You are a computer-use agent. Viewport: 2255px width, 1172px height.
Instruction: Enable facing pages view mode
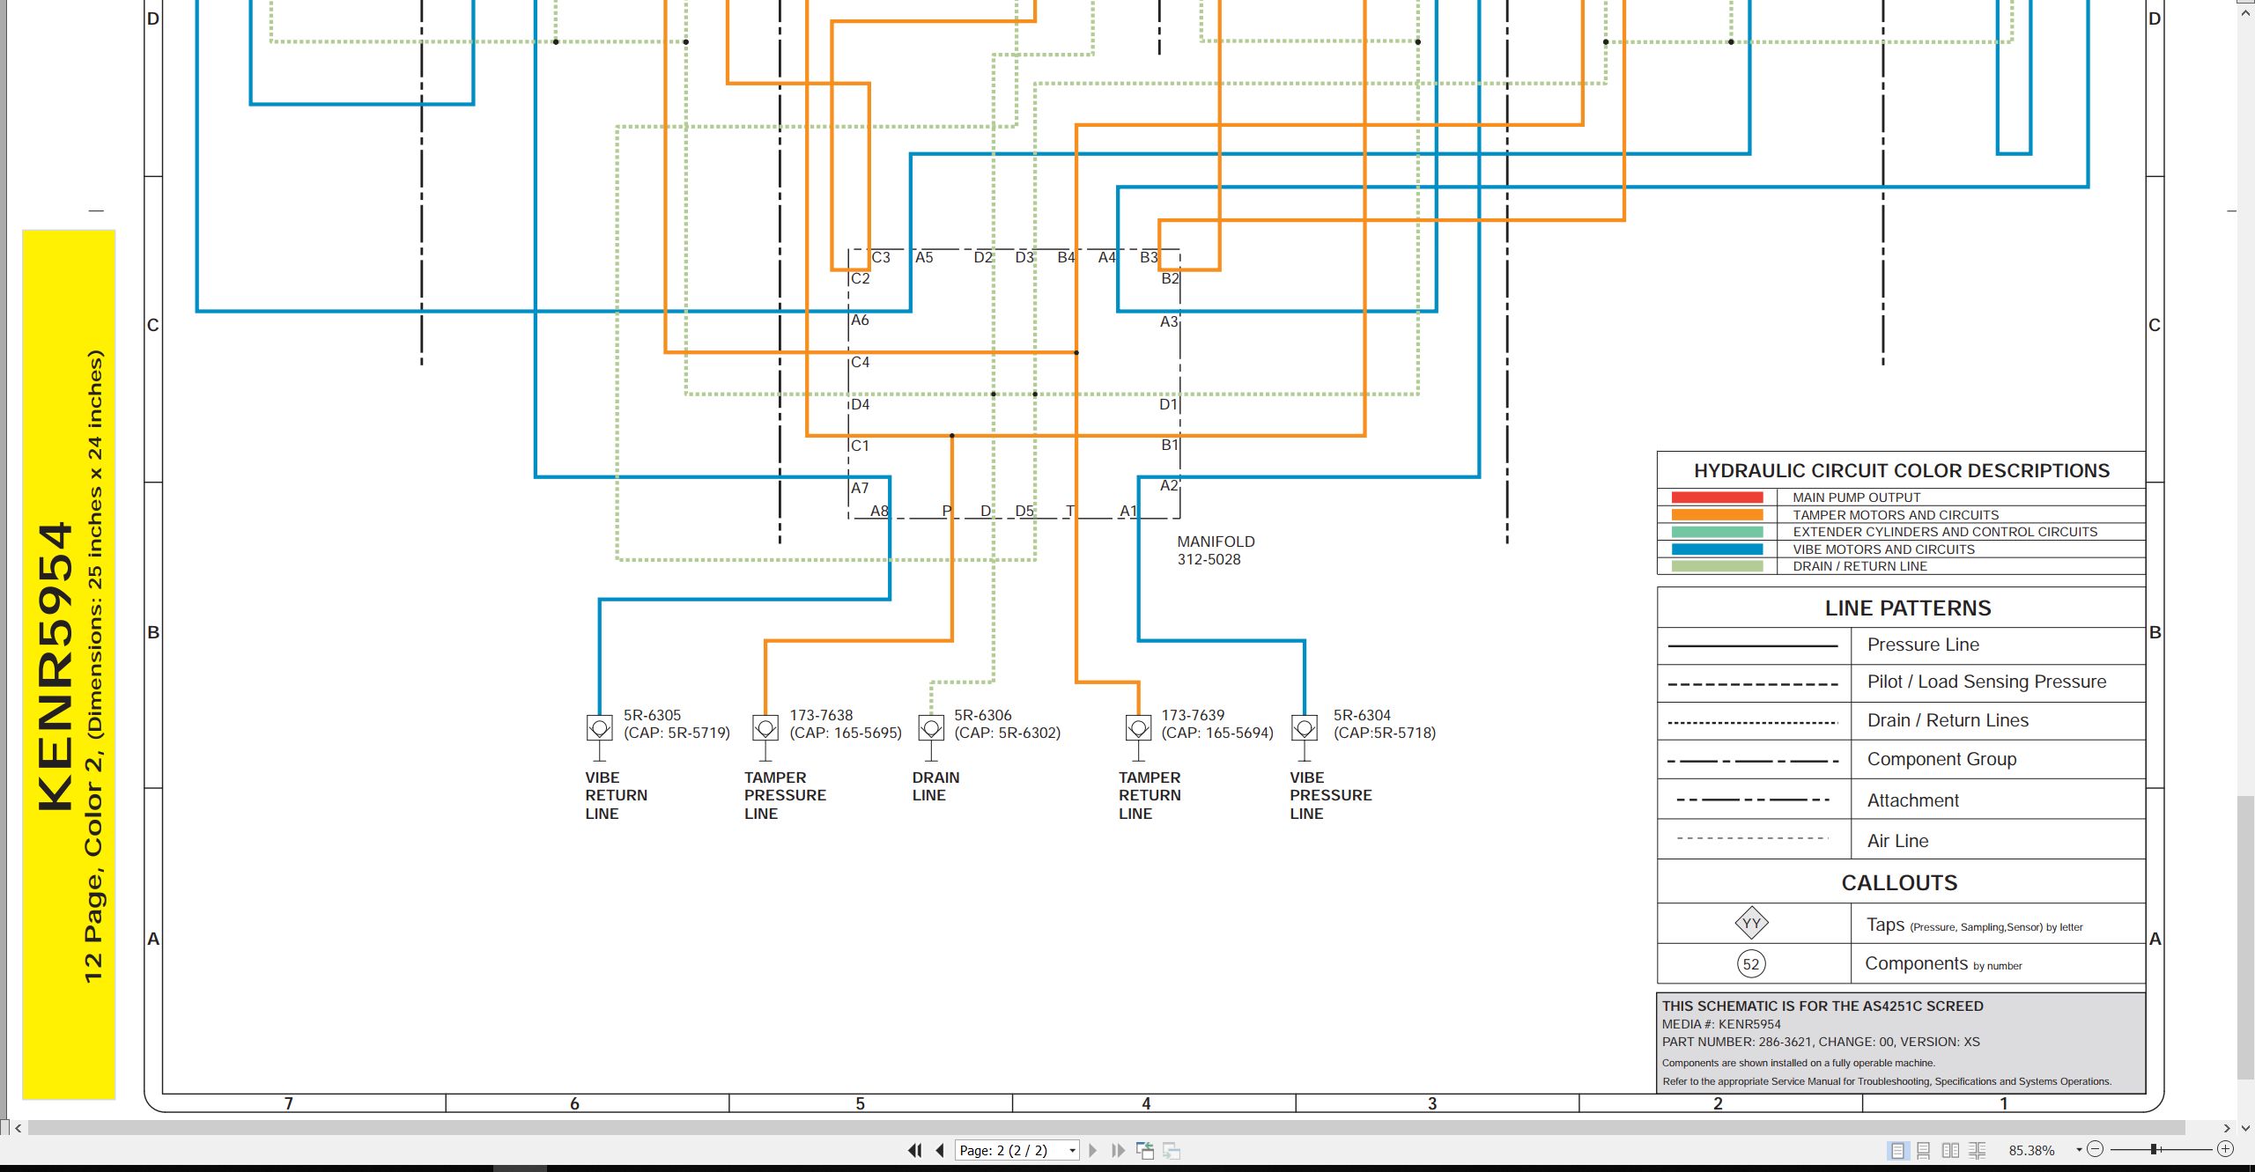coord(1950,1150)
